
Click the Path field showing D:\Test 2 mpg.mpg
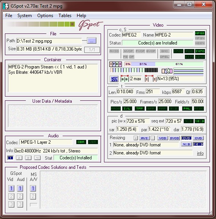pos(49,41)
